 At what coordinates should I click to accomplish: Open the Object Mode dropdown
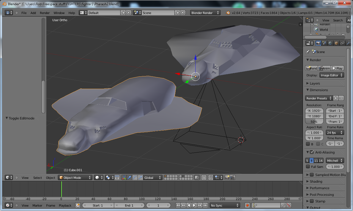pyautogui.click(x=75, y=177)
